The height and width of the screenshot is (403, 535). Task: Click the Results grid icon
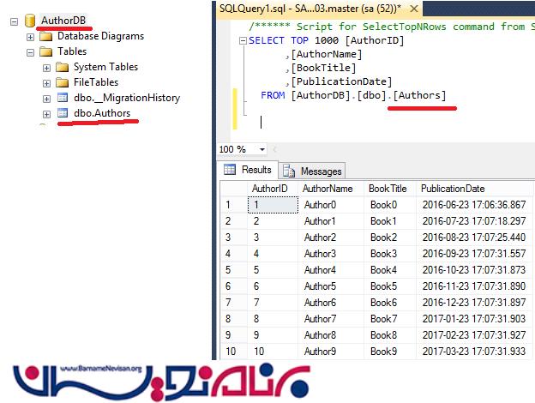230,169
